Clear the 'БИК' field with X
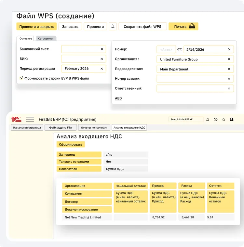 click(x=102, y=59)
